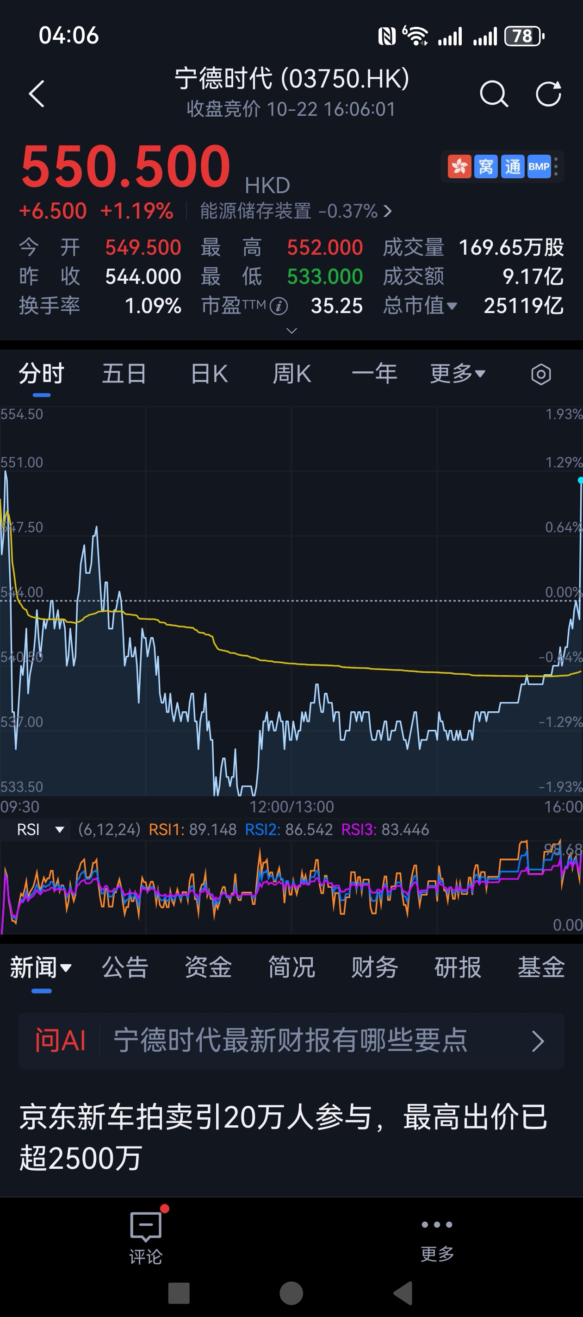583x1317 pixels.
Task: Tap the BMP quote badge
Action: pyautogui.click(x=539, y=167)
